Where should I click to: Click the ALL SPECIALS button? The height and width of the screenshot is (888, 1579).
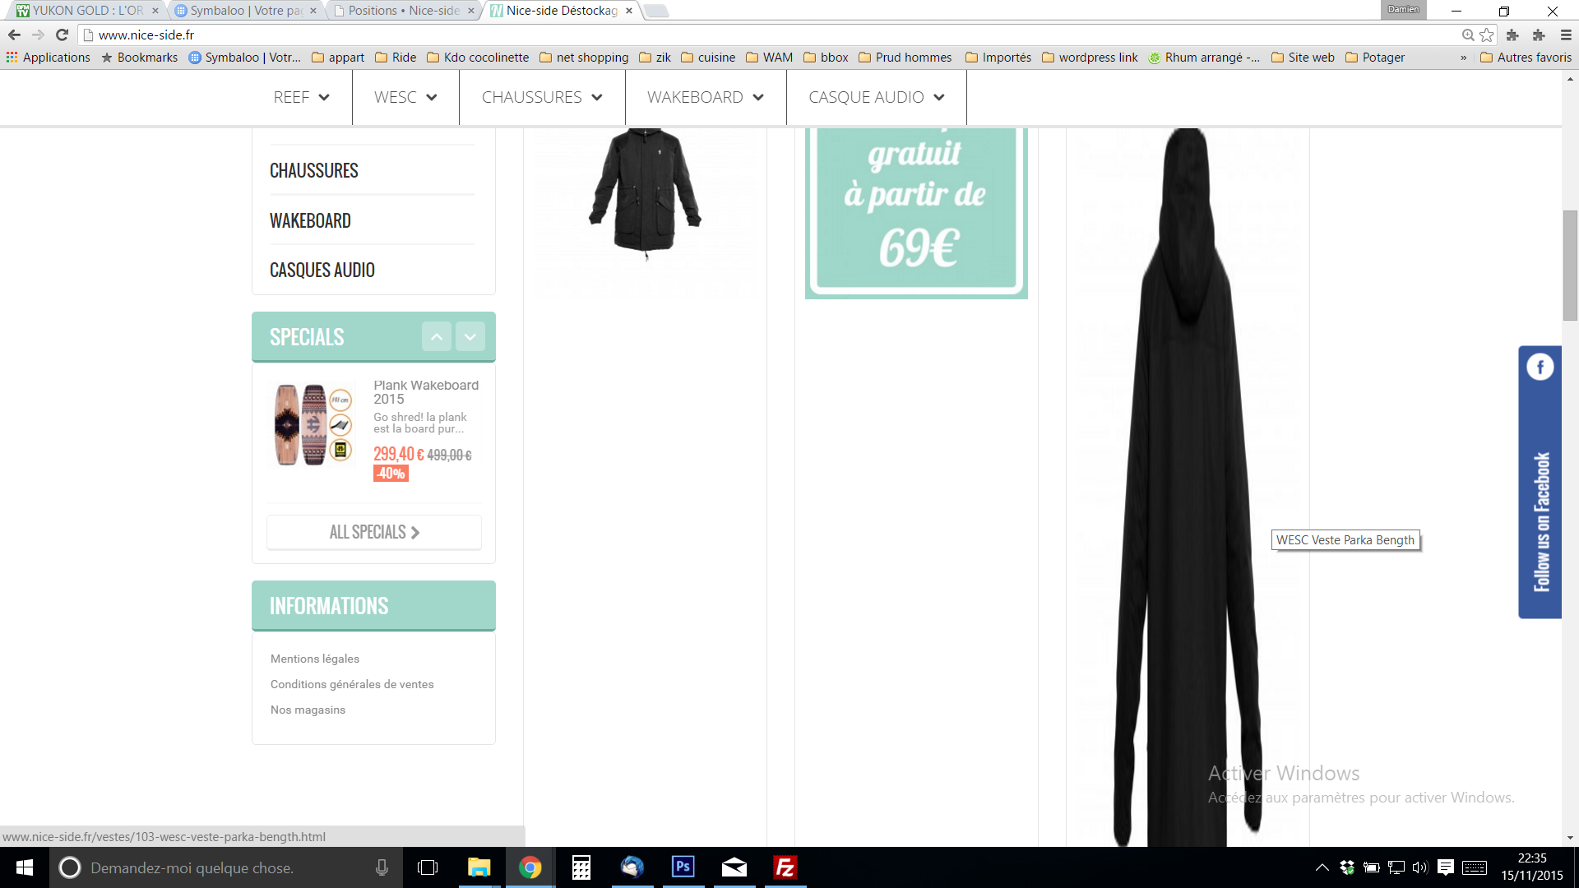[x=374, y=532]
